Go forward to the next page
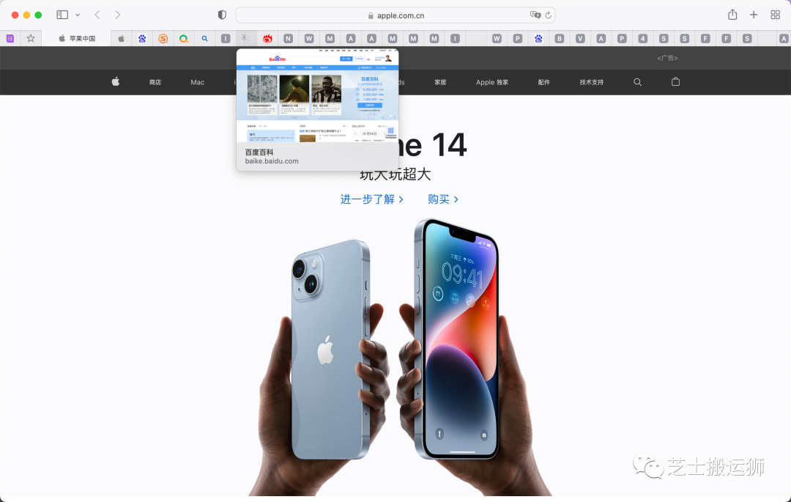The width and height of the screenshot is (791, 502). pos(117,15)
